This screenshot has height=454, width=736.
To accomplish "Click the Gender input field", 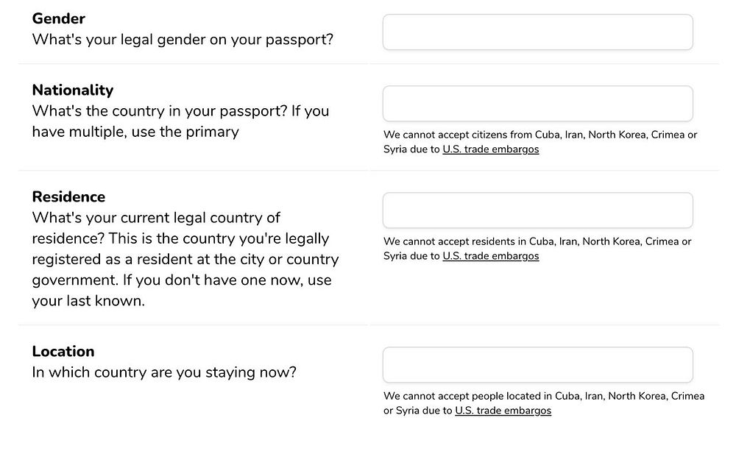I will coord(537,32).
